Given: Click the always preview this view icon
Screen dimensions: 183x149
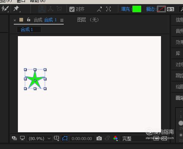Looking at the screenshot, I should 14,138.
